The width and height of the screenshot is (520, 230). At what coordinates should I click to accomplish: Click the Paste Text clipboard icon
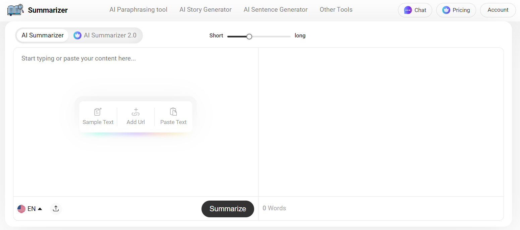tap(173, 112)
